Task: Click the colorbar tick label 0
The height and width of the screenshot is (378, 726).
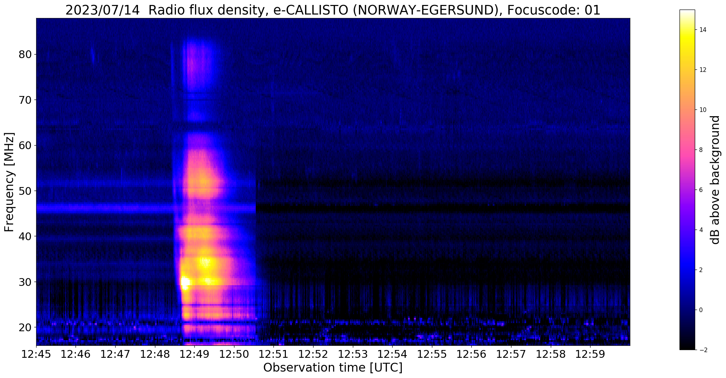Action: click(x=700, y=310)
